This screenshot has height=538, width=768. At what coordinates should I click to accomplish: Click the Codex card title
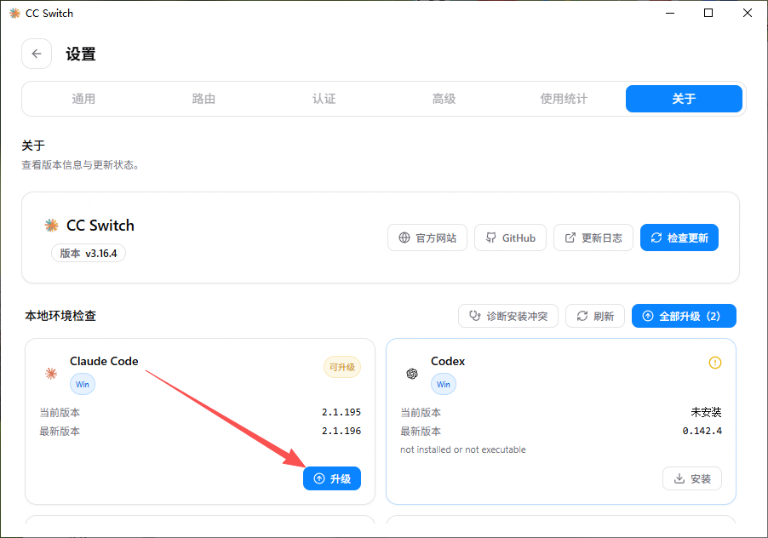point(448,361)
